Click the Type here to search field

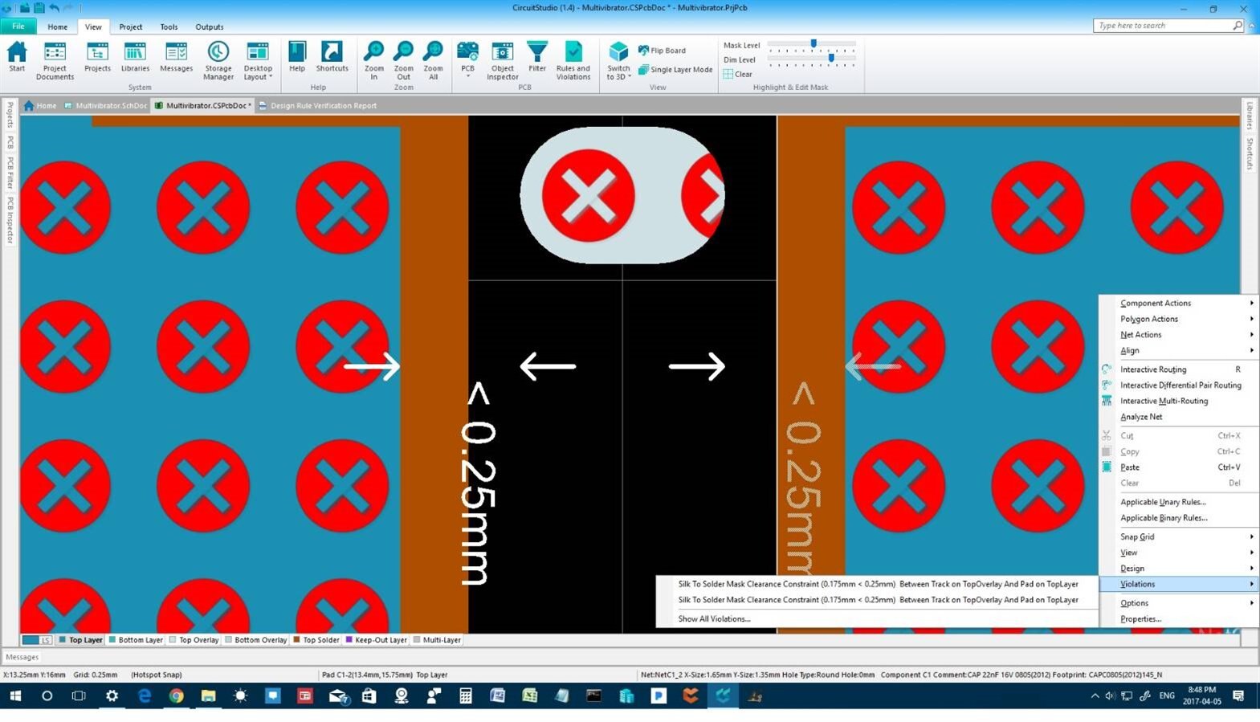coord(1162,26)
